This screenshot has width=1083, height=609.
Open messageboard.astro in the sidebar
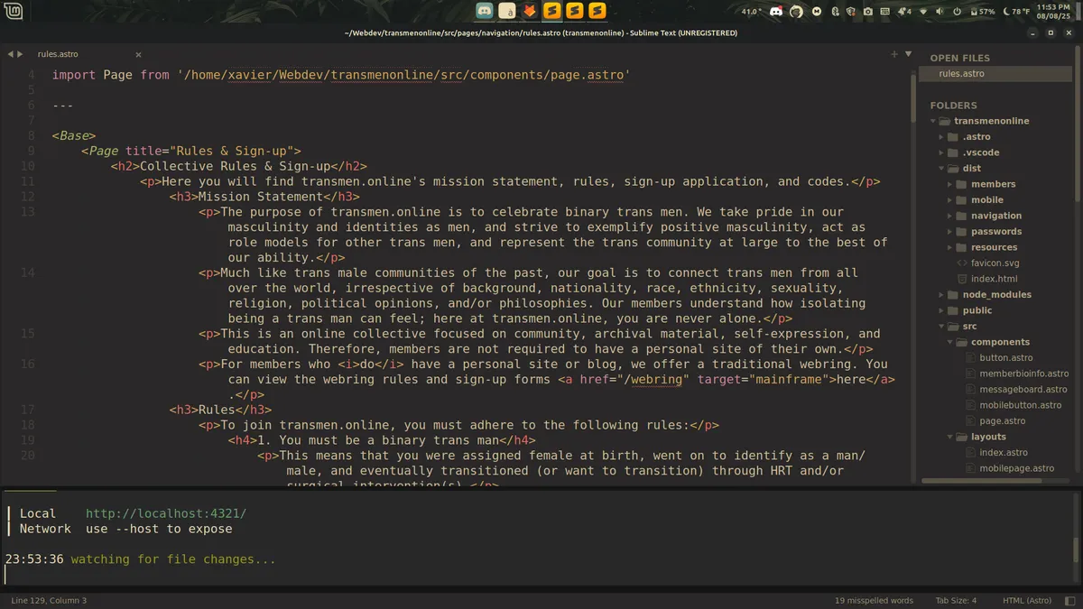coord(1023,390)
